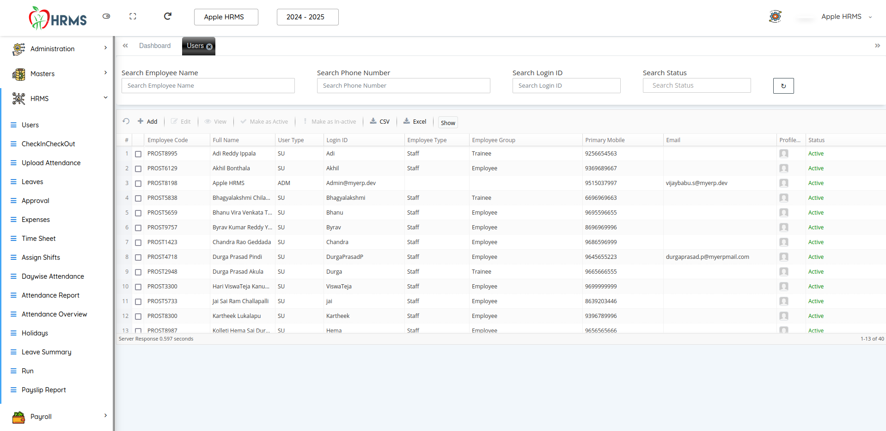Open Daywise Attendance page
The height and width of the screenshot is (431, 886).
click(x=53, y=276)
